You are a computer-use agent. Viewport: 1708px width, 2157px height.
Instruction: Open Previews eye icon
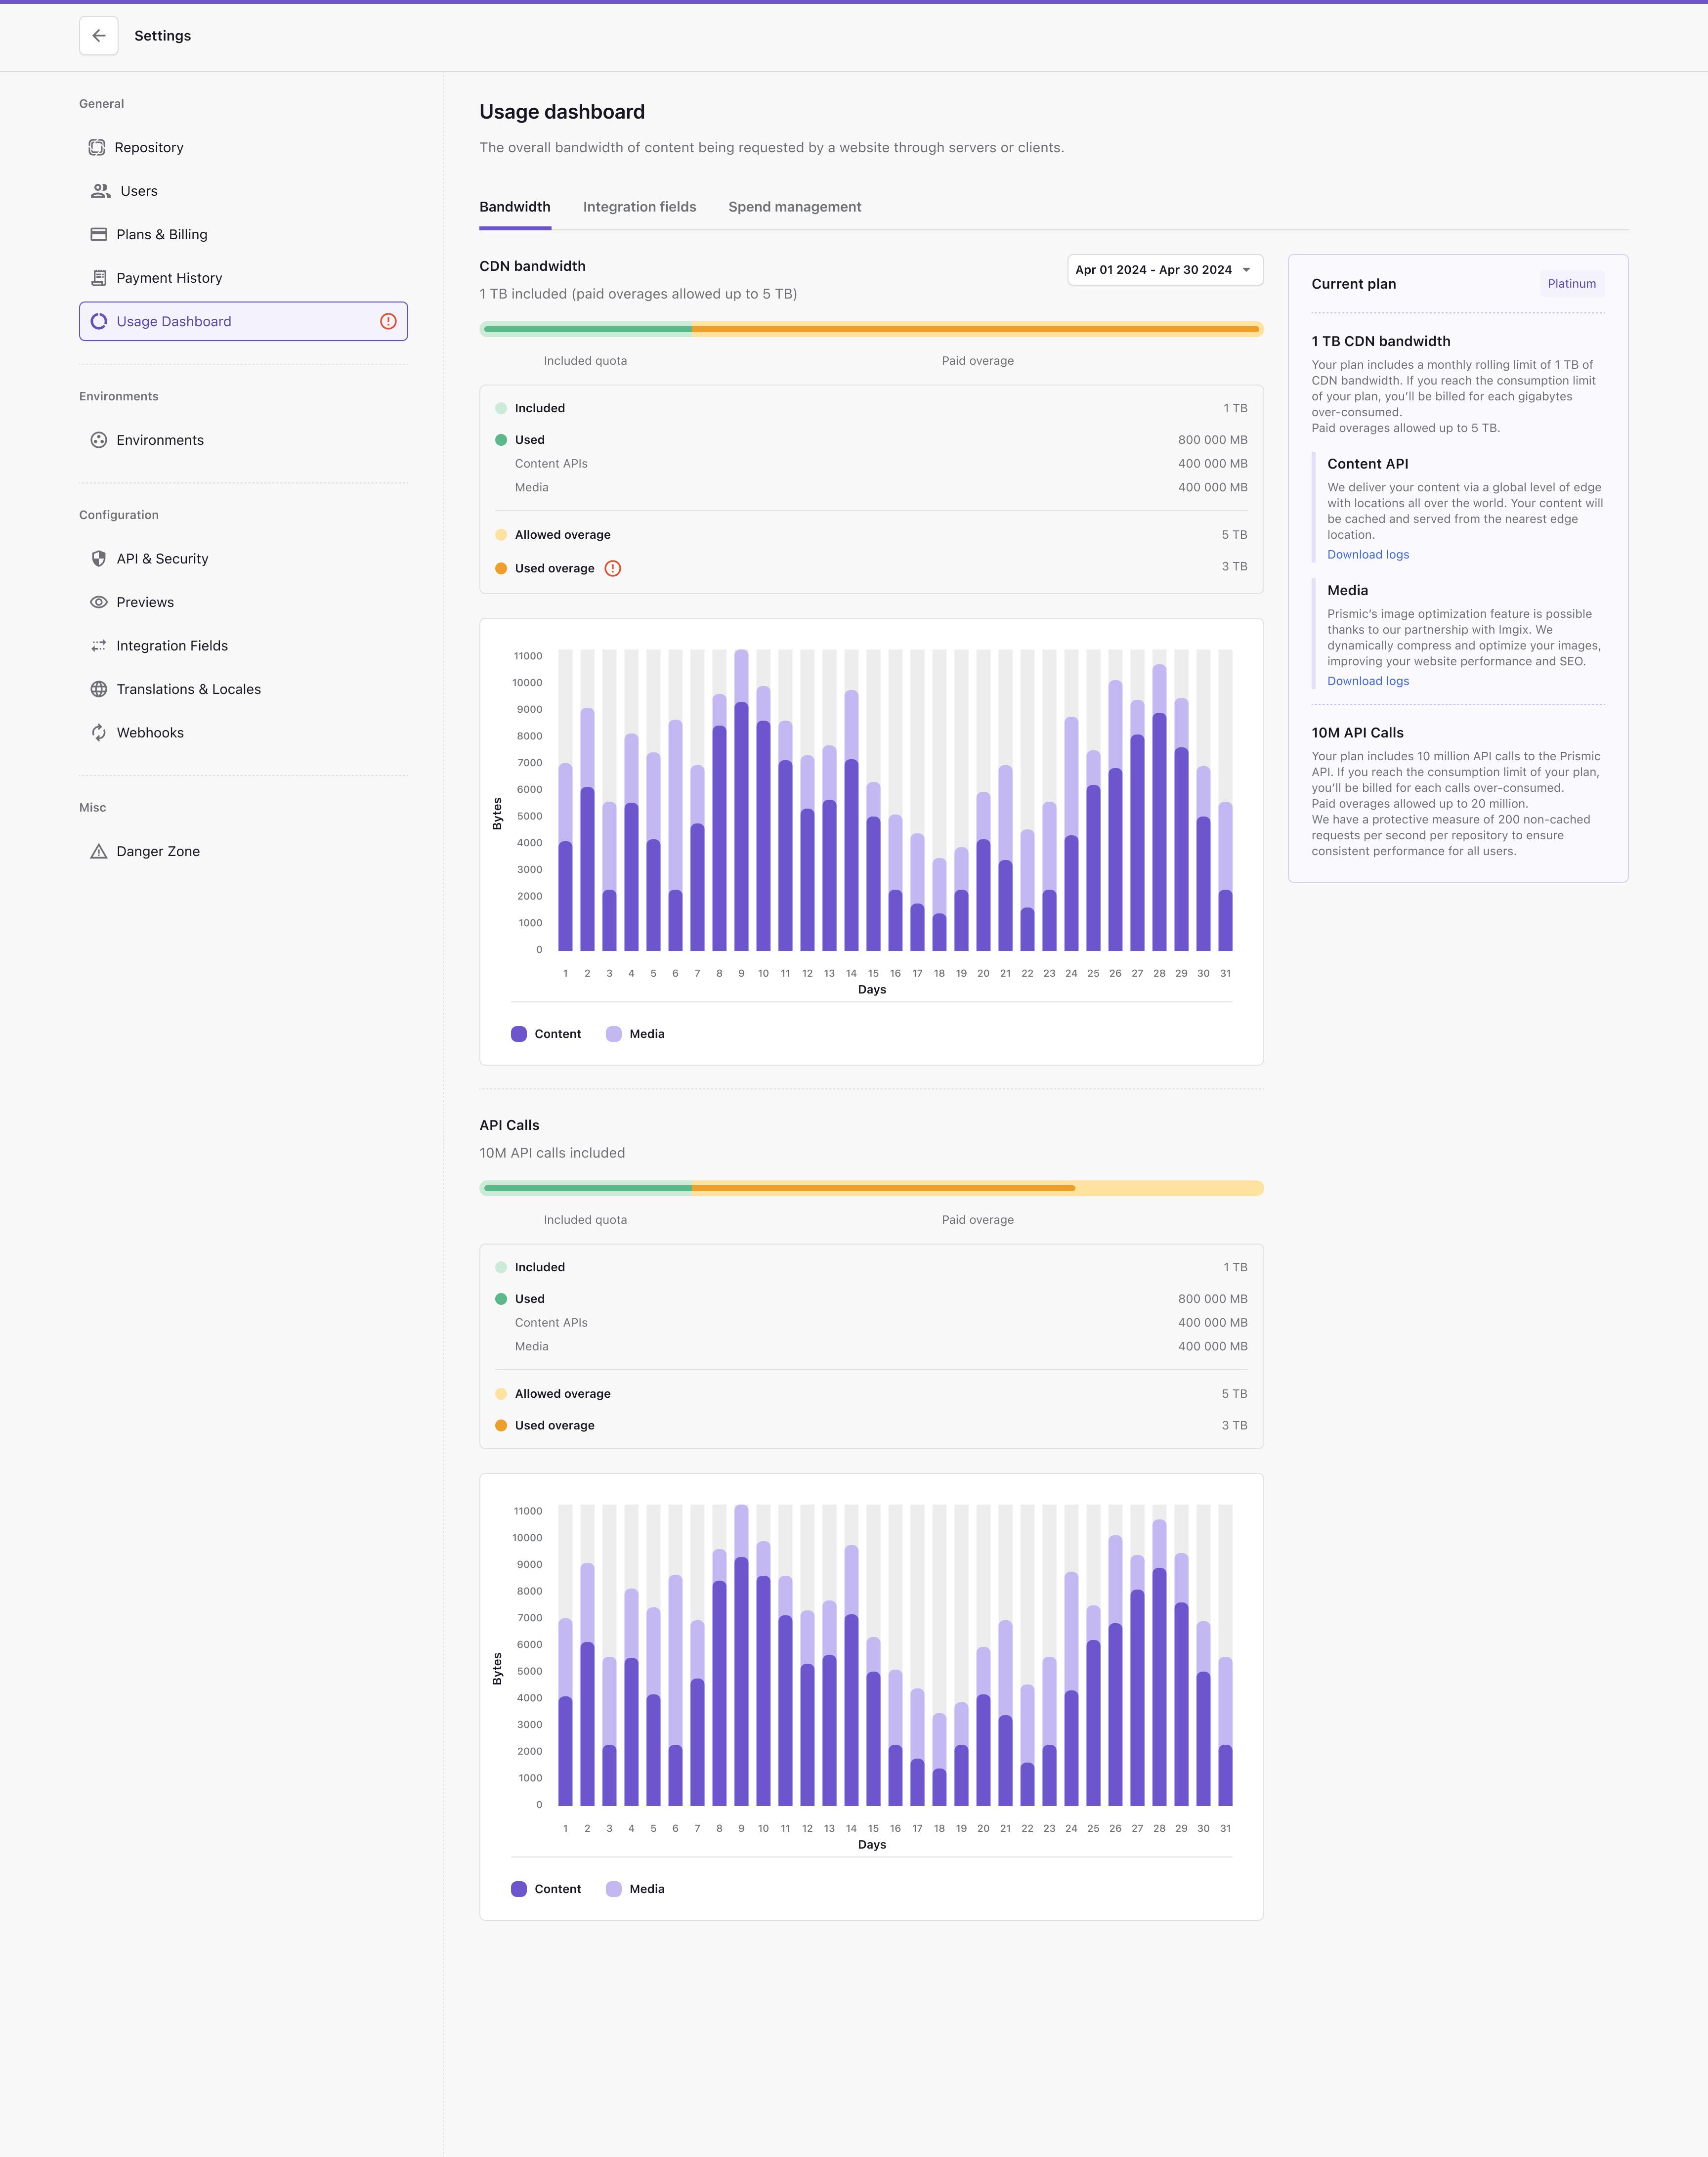click(98, 602)
